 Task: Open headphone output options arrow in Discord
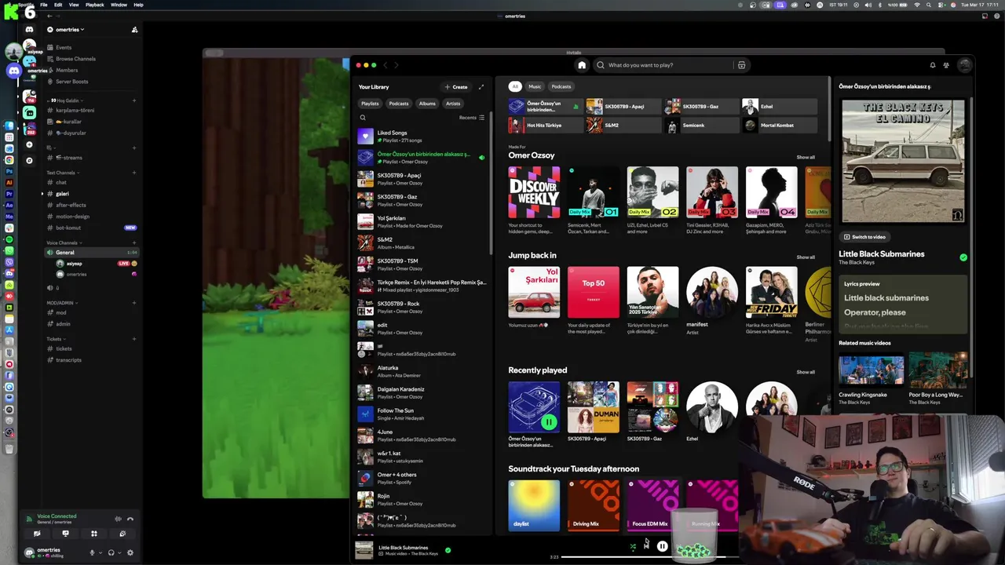[x=119, y=552]
